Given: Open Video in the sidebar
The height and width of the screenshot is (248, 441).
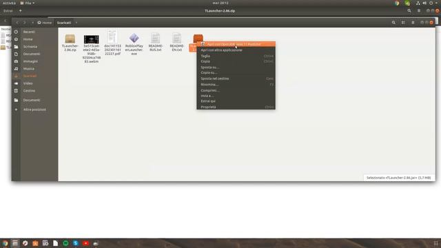Looking at the screenshot, I should pos(28,83).
